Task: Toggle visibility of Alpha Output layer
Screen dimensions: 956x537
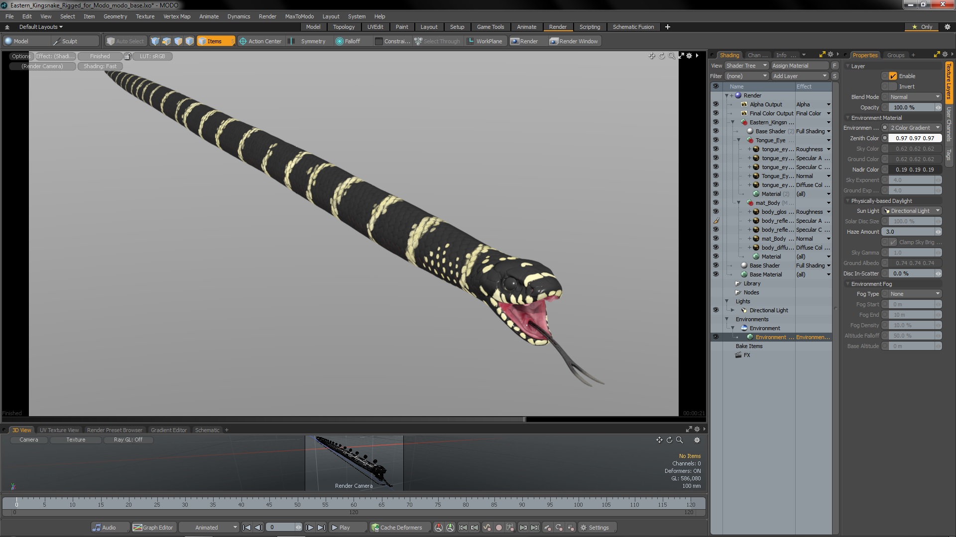Action: tap(716, 104)
